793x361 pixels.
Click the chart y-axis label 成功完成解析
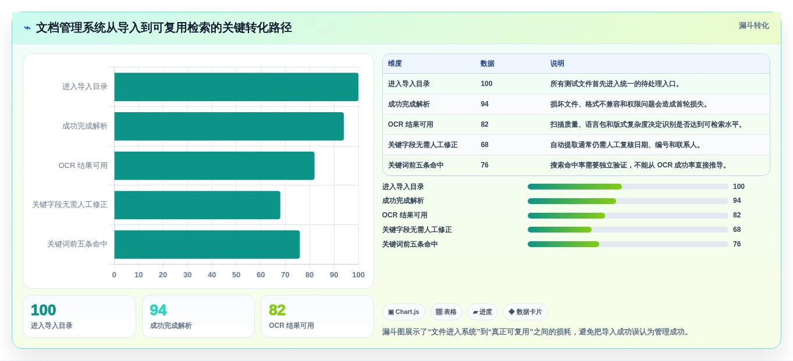(x=85, y=126)
